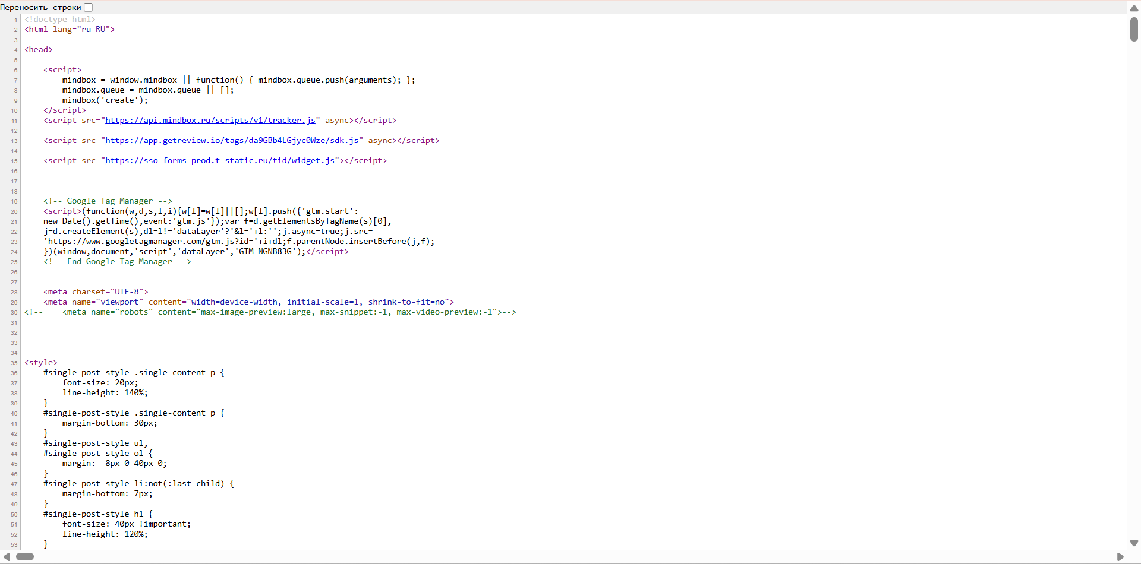Enable the 'Переносить строки' line wrap checkbox
The width and height of the screenshot is (1141, 564).
pyautogui.click(x=89, y=7)
